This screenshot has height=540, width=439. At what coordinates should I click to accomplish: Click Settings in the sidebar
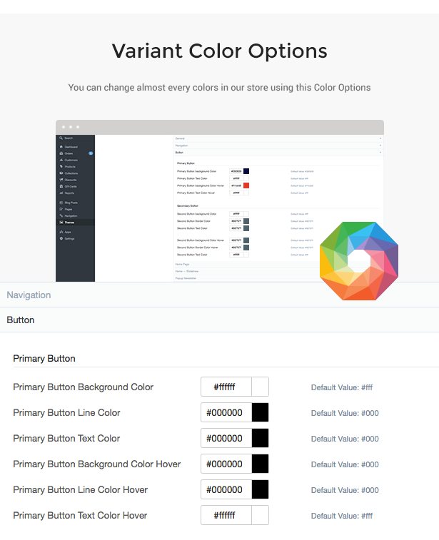[x=70, y=238]
